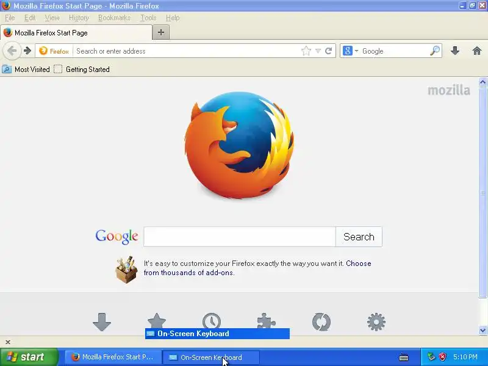Reload the page with the refresh icon
Image resolution: width=488 pixels, height=366 pixels.
click(x=328, y=51)
